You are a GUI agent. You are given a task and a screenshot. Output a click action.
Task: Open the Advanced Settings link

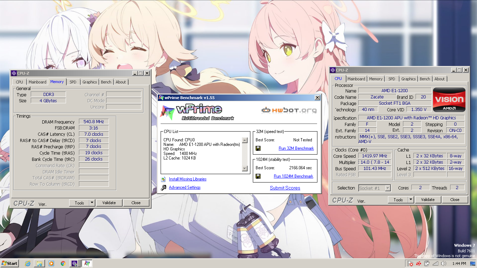tap(185, 187)
